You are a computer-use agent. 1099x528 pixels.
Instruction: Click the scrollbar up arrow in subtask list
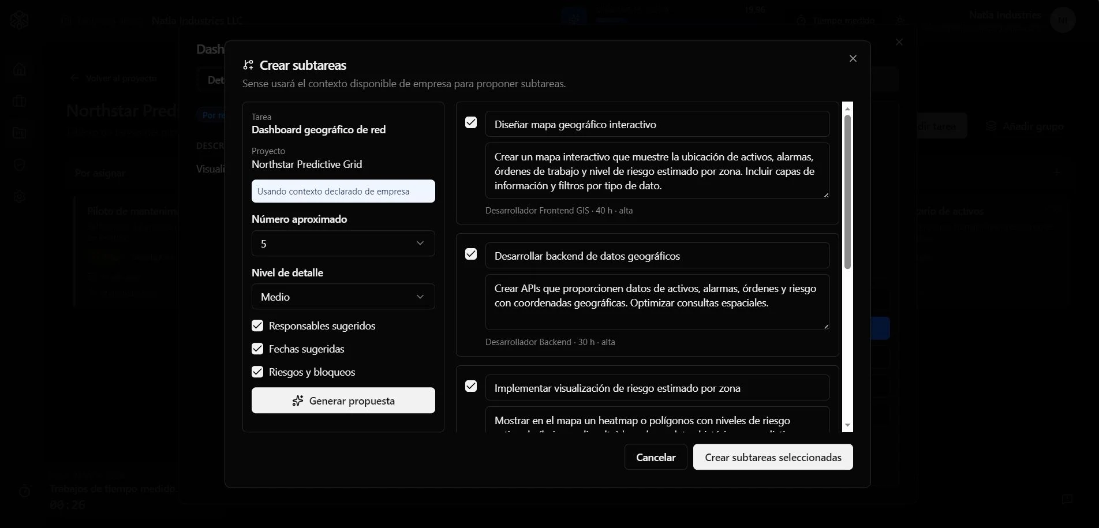click(x=847, y=108)
